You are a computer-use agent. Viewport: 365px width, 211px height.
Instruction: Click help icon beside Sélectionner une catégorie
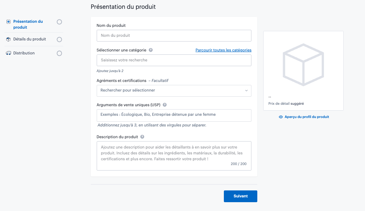[x=151, y=50]
